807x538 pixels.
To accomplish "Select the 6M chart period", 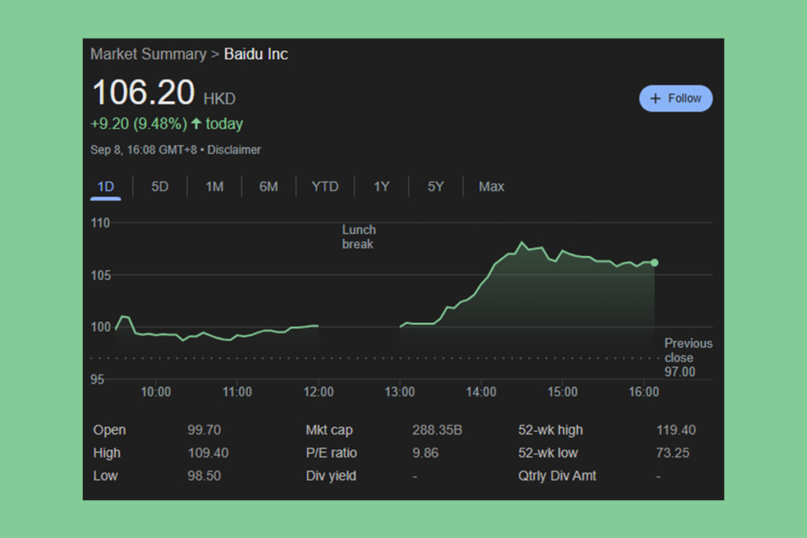I will [270, 187].
